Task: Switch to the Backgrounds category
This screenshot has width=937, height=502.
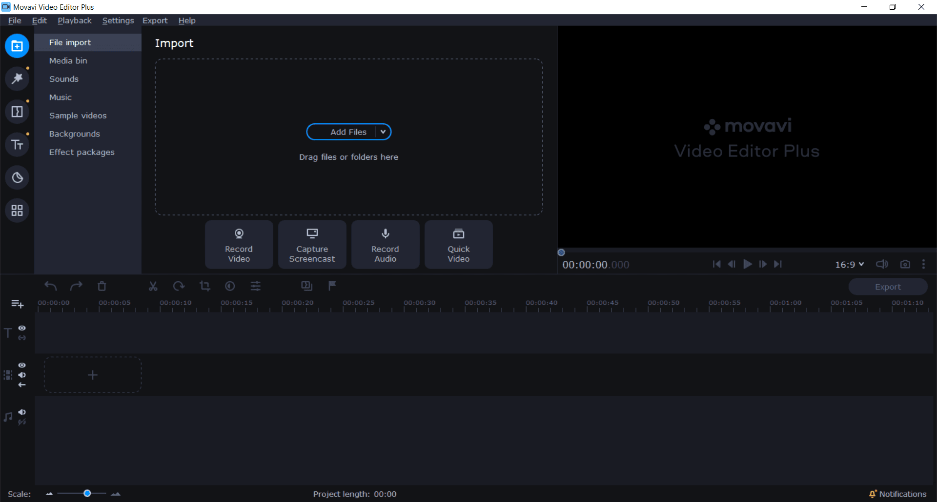Action: pos(74,134)
